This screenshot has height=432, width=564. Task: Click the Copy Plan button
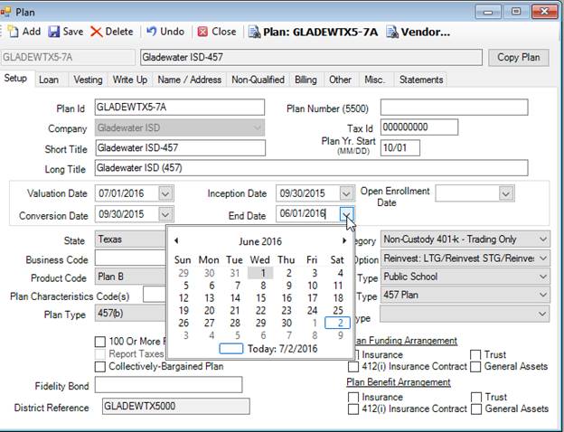point(519,57)
